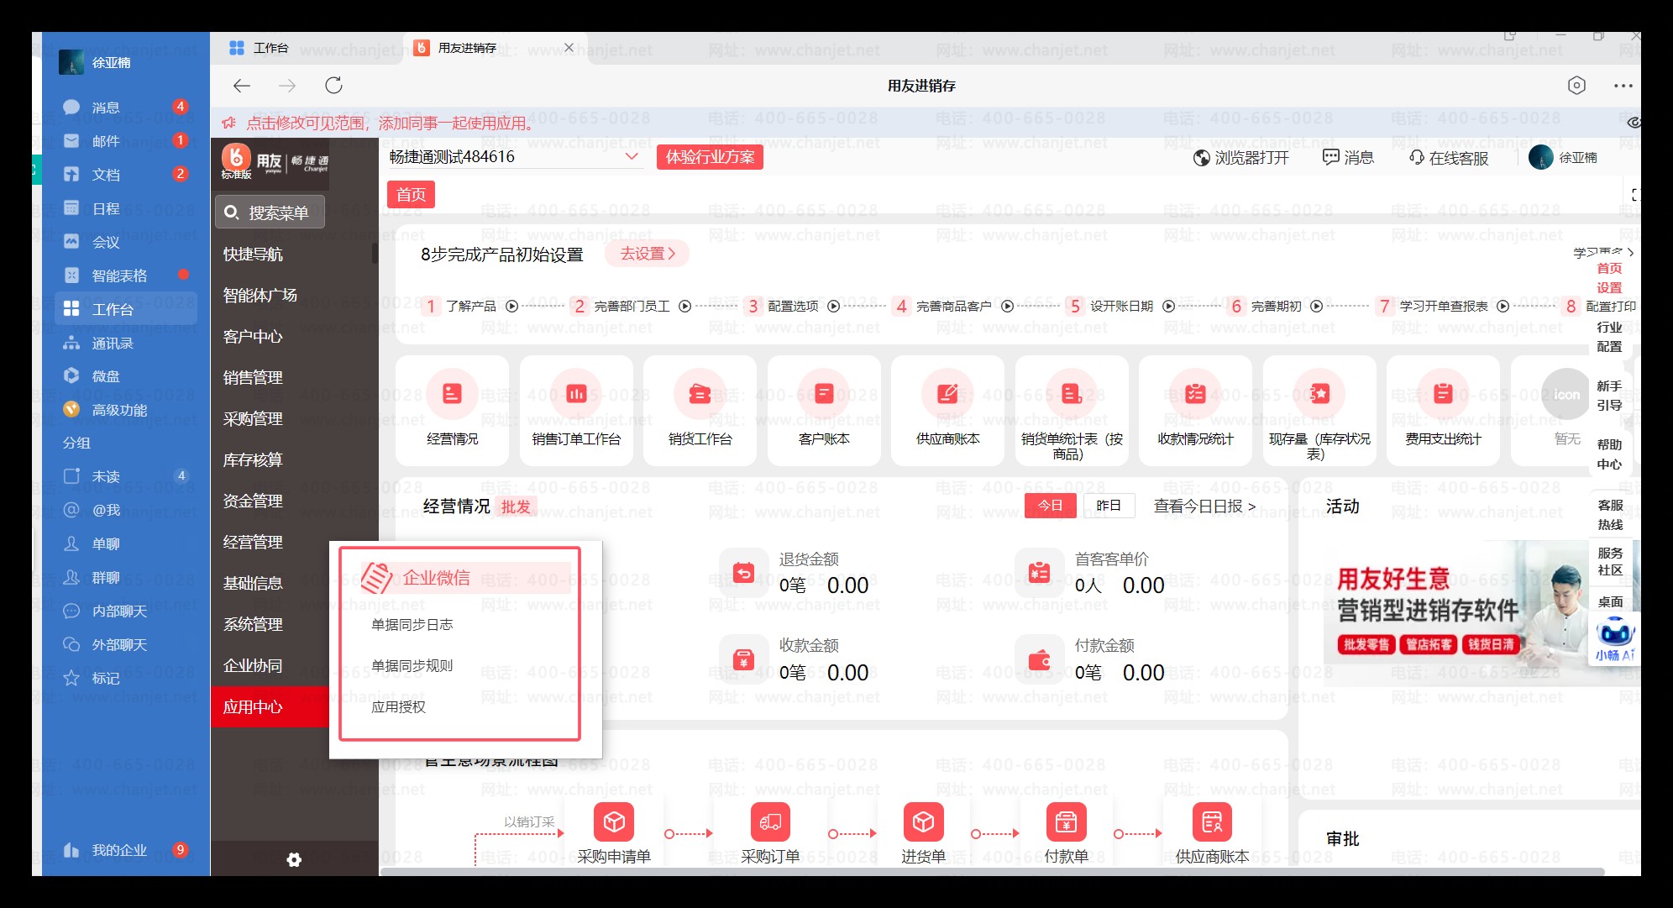Open the three-dot more options menu
The width and height of the screenshot is (1673, 908).
(x=1623, y=86)
